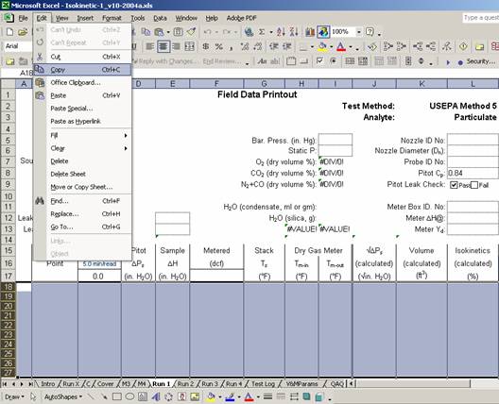499x404 pixels.
Task: Click the Currency style icon
Action: click(x=206, y=47)
